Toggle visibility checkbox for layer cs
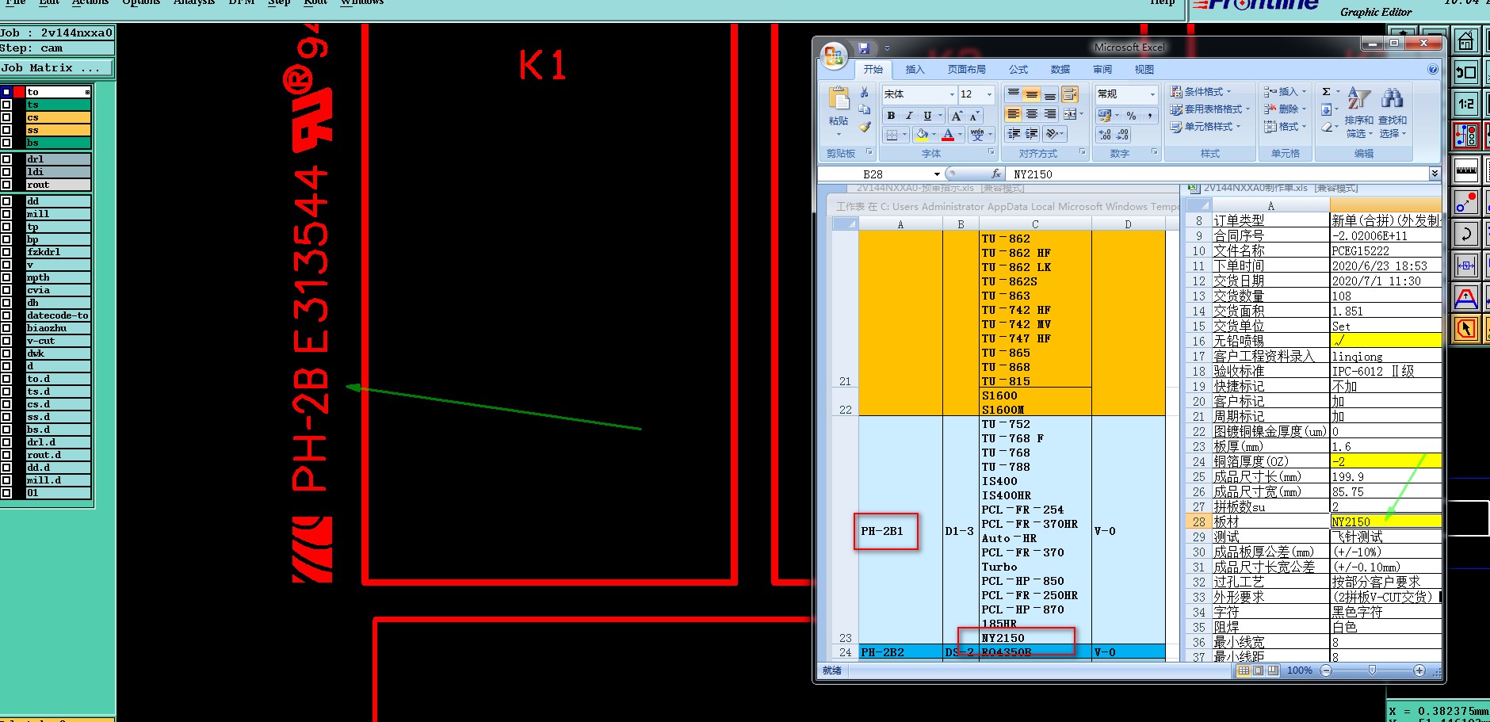The height and width of the screenshot is (722, 1490). point(6,117)
